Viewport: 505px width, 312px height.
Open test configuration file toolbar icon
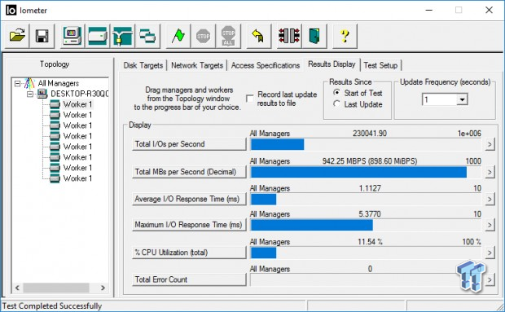pos(17,36)
